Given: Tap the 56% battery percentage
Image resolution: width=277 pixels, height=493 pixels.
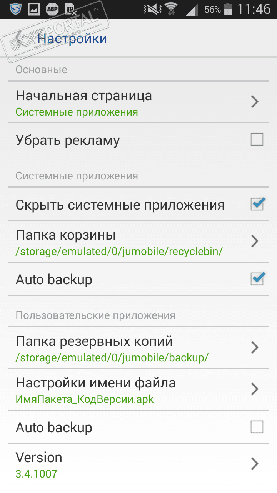Looking at the screenshot, I should [212, 9].
